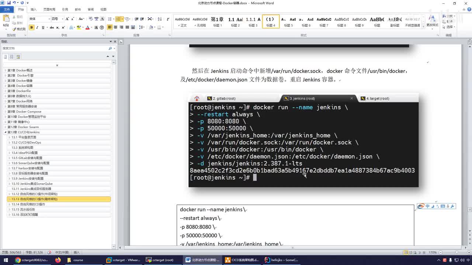Click the Sort icon in paragraph group
This screenshot has height=265, width=472.
(x=160, y=19)
